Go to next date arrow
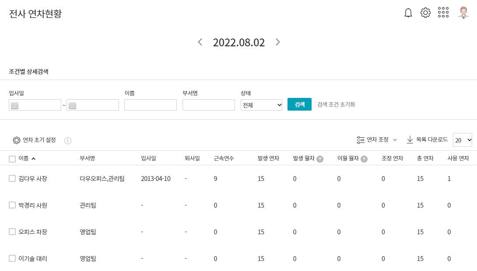Screen dimensions: 477x271 click(278, 42)
